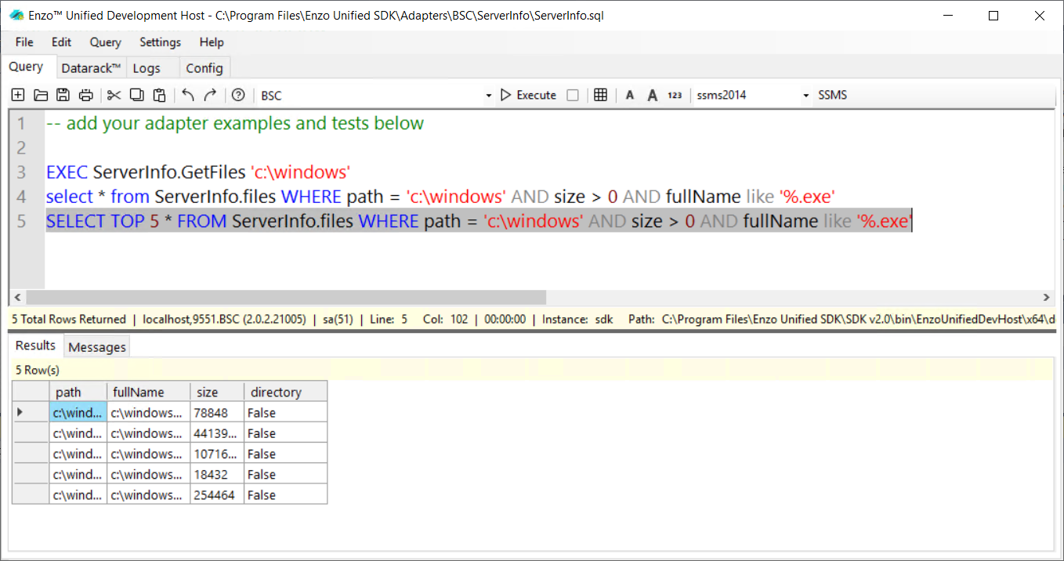This screenshot has height=561, width=1064.
Task: Select the size cell showing 78848
Action: click(x=217, y=412)
